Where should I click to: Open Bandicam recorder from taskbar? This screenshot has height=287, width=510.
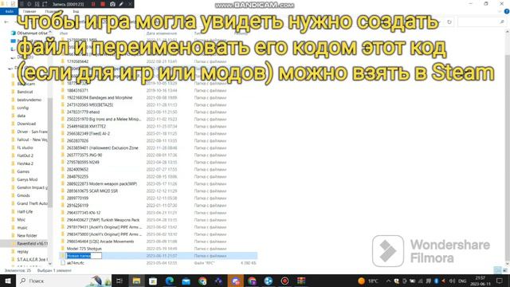284,281
